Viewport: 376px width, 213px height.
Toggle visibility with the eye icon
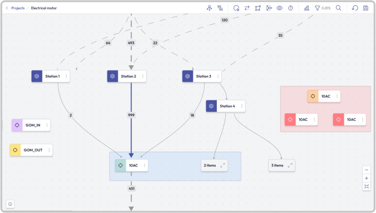coord(279,8)
